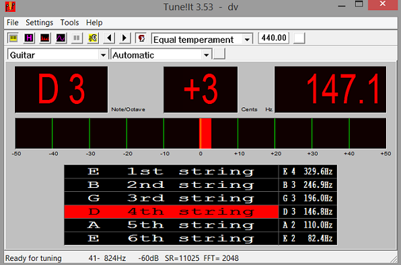Image resolution: width=401 pixels, height=265 pixels.
Task: Close the Tune!It window
Action: pos(383,5)
